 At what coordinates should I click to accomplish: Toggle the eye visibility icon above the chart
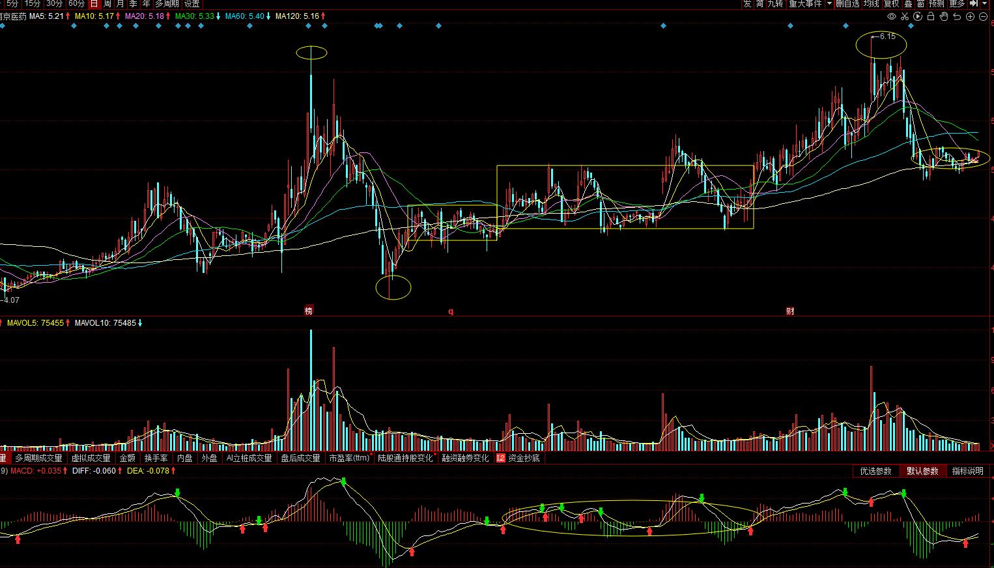(892, 16)
